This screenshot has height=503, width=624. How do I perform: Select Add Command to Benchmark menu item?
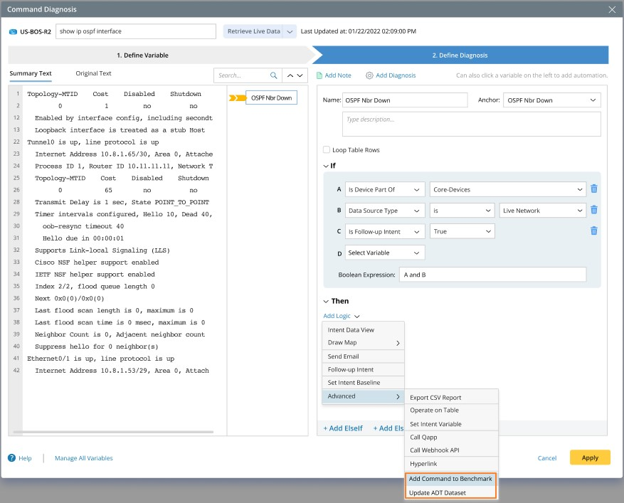[450, 479]
